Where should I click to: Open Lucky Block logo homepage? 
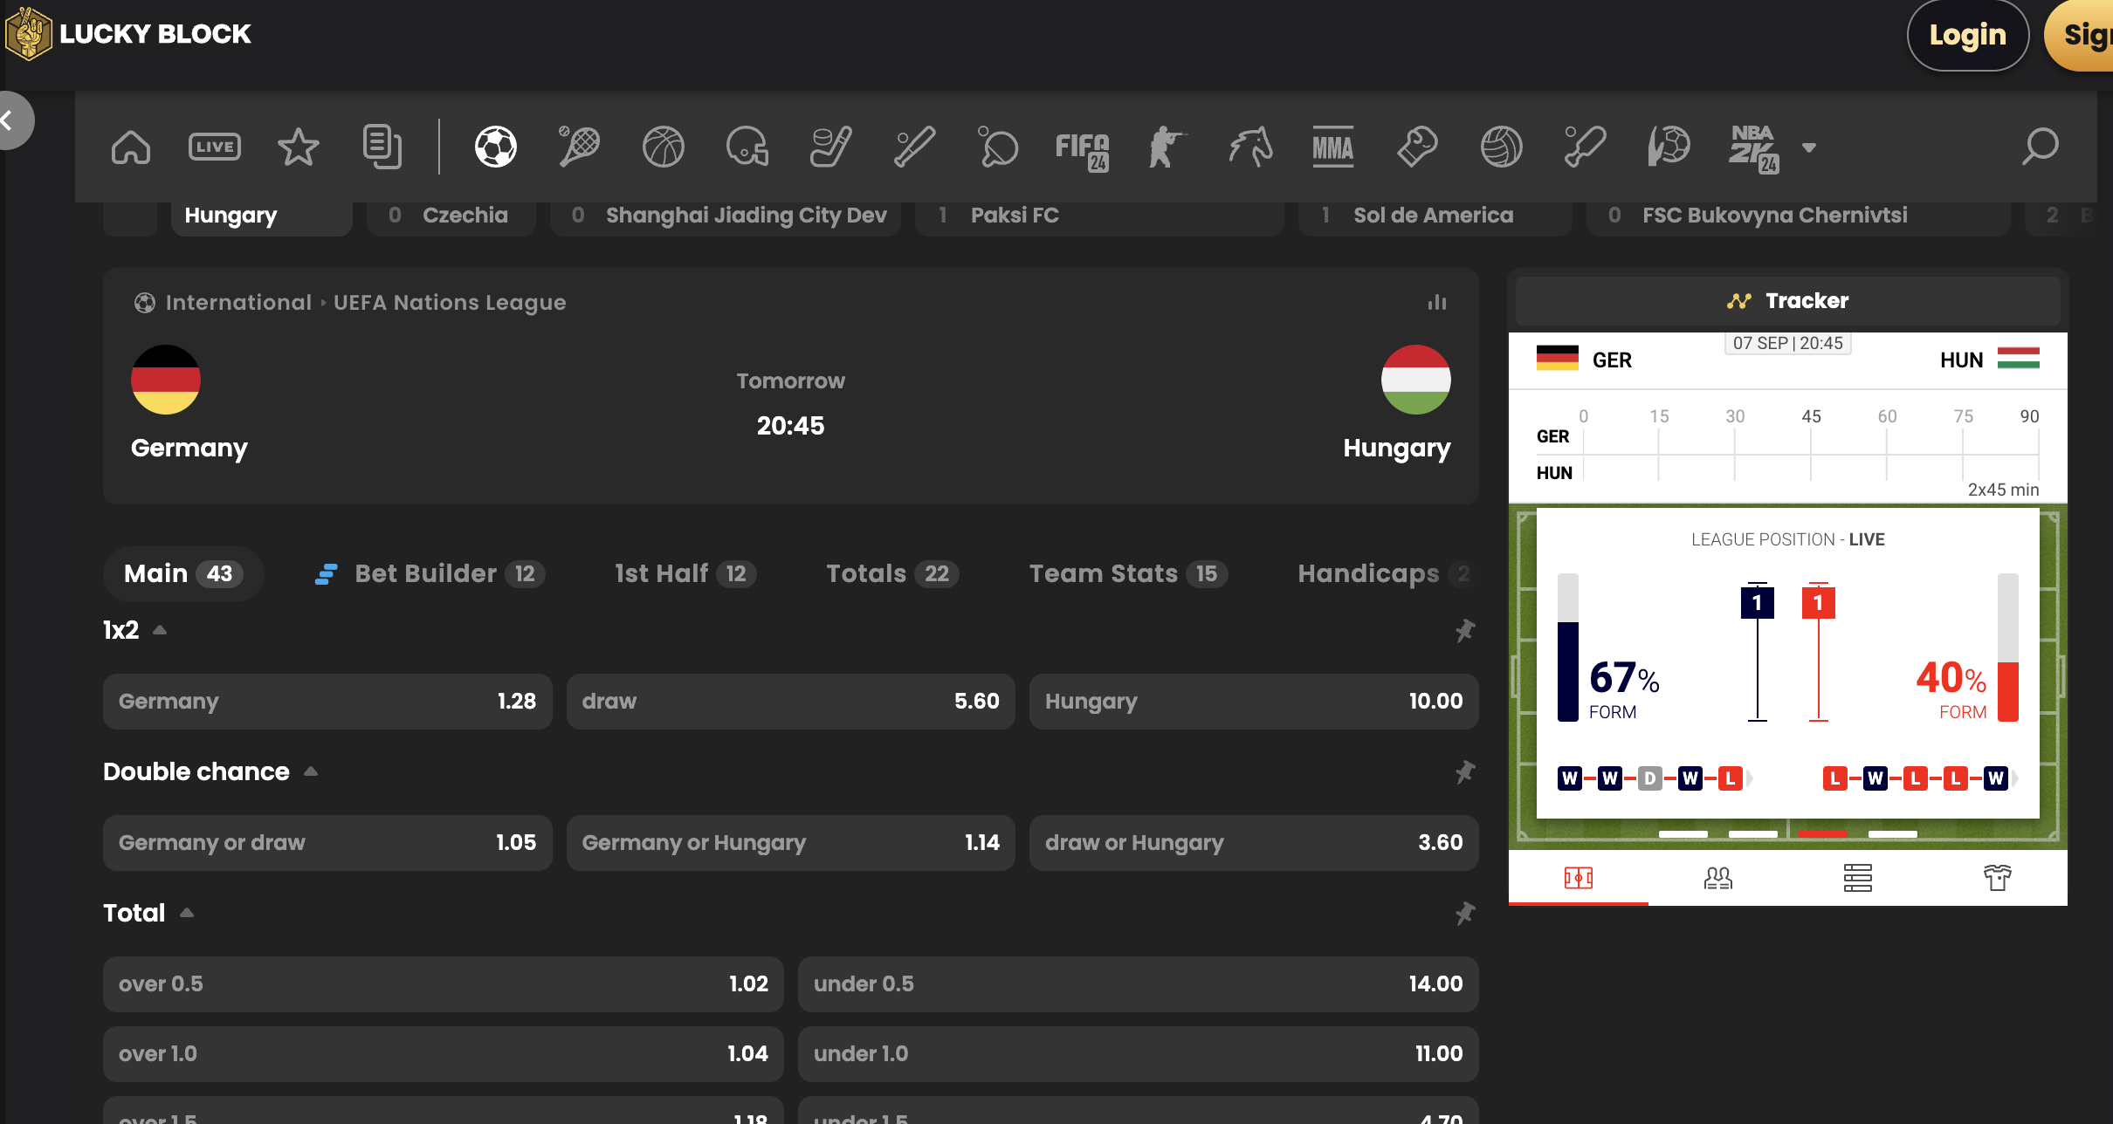[128, 34]
